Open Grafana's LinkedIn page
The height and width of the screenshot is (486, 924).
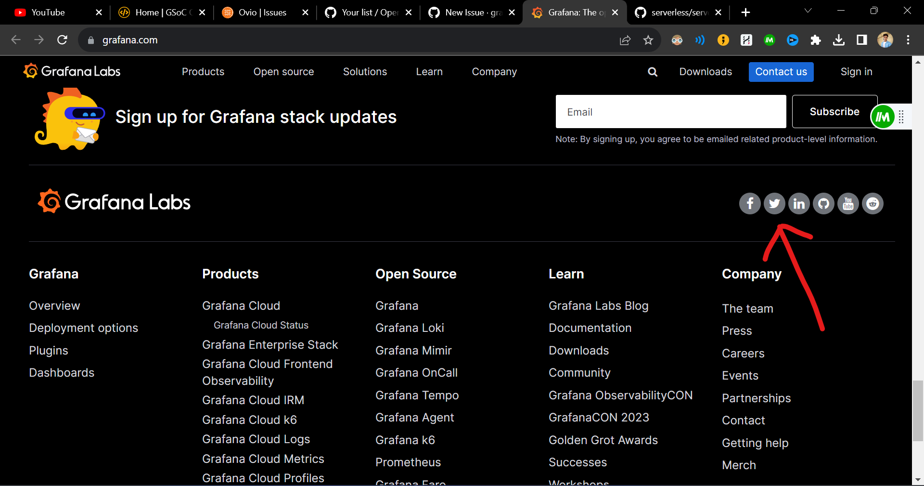pyautogui.click(x=799, y=203)
